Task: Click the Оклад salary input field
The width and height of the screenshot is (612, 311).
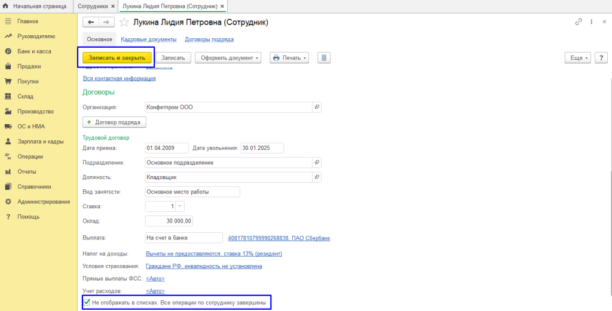Action: pos(169,221)
